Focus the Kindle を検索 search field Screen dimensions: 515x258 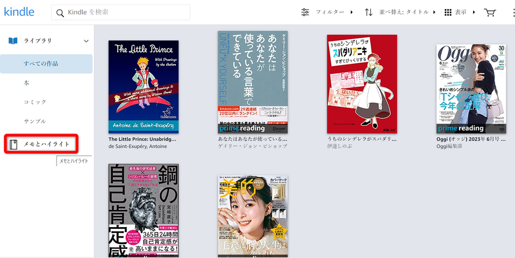pyautogui.click(x=121, y=13)
